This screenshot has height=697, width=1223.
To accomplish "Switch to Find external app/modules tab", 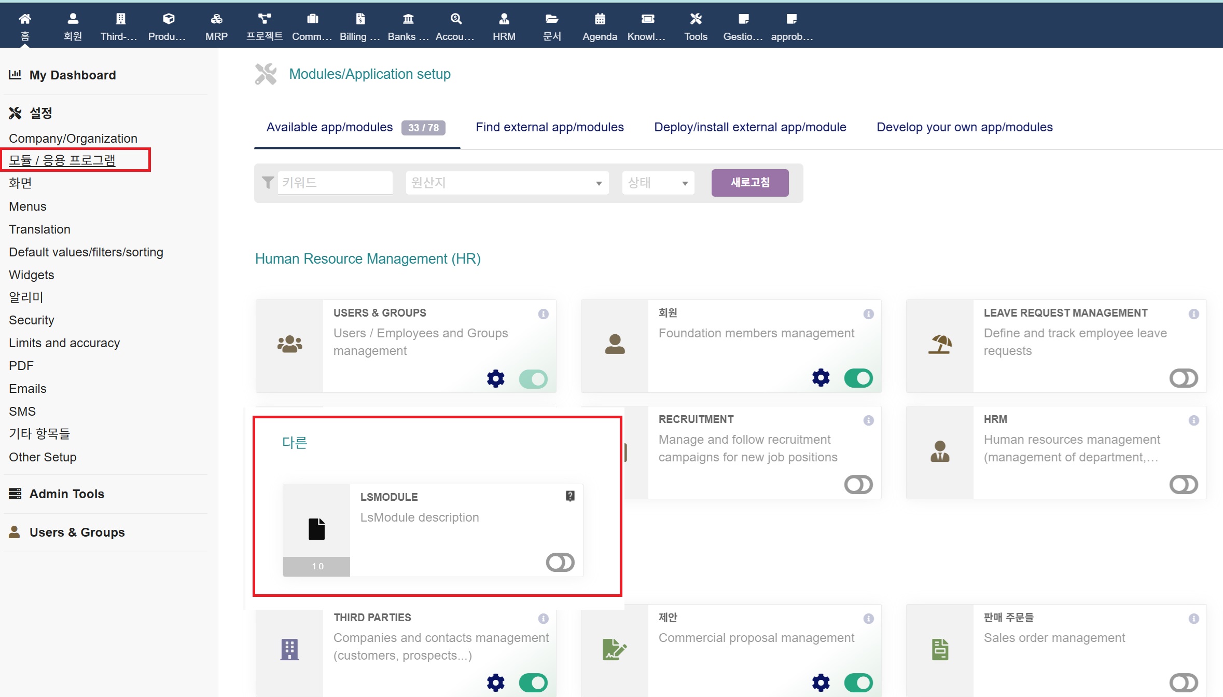I will pyautogui.click(x=549, y=127).
